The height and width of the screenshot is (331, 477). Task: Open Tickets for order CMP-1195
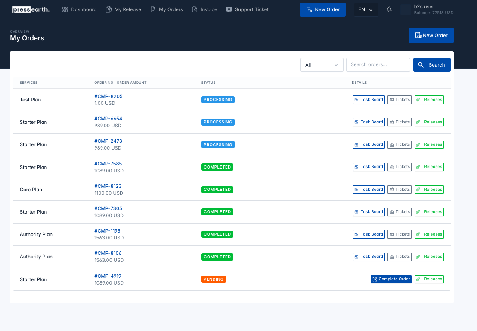(x=400, y=234)
